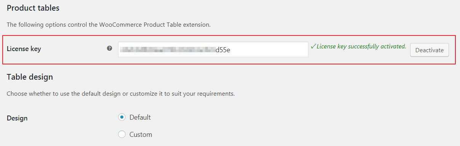Viewport: 460px width, 146px height.
Task: Click the 'Custom' radio option label text
Action: [x=141, y=134]
